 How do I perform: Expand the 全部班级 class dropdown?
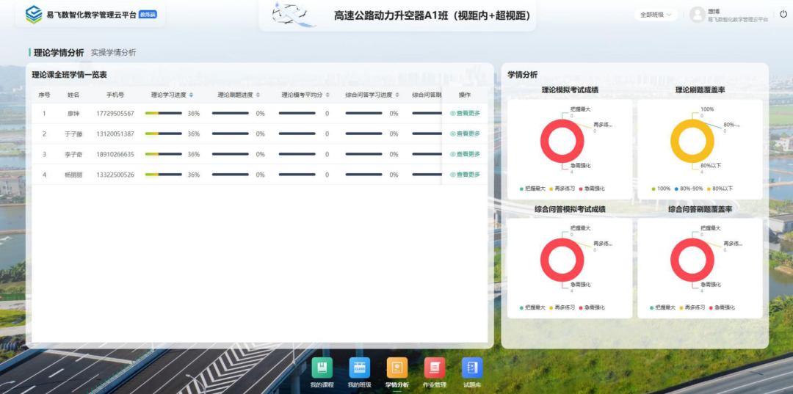(x=656, y=15)
